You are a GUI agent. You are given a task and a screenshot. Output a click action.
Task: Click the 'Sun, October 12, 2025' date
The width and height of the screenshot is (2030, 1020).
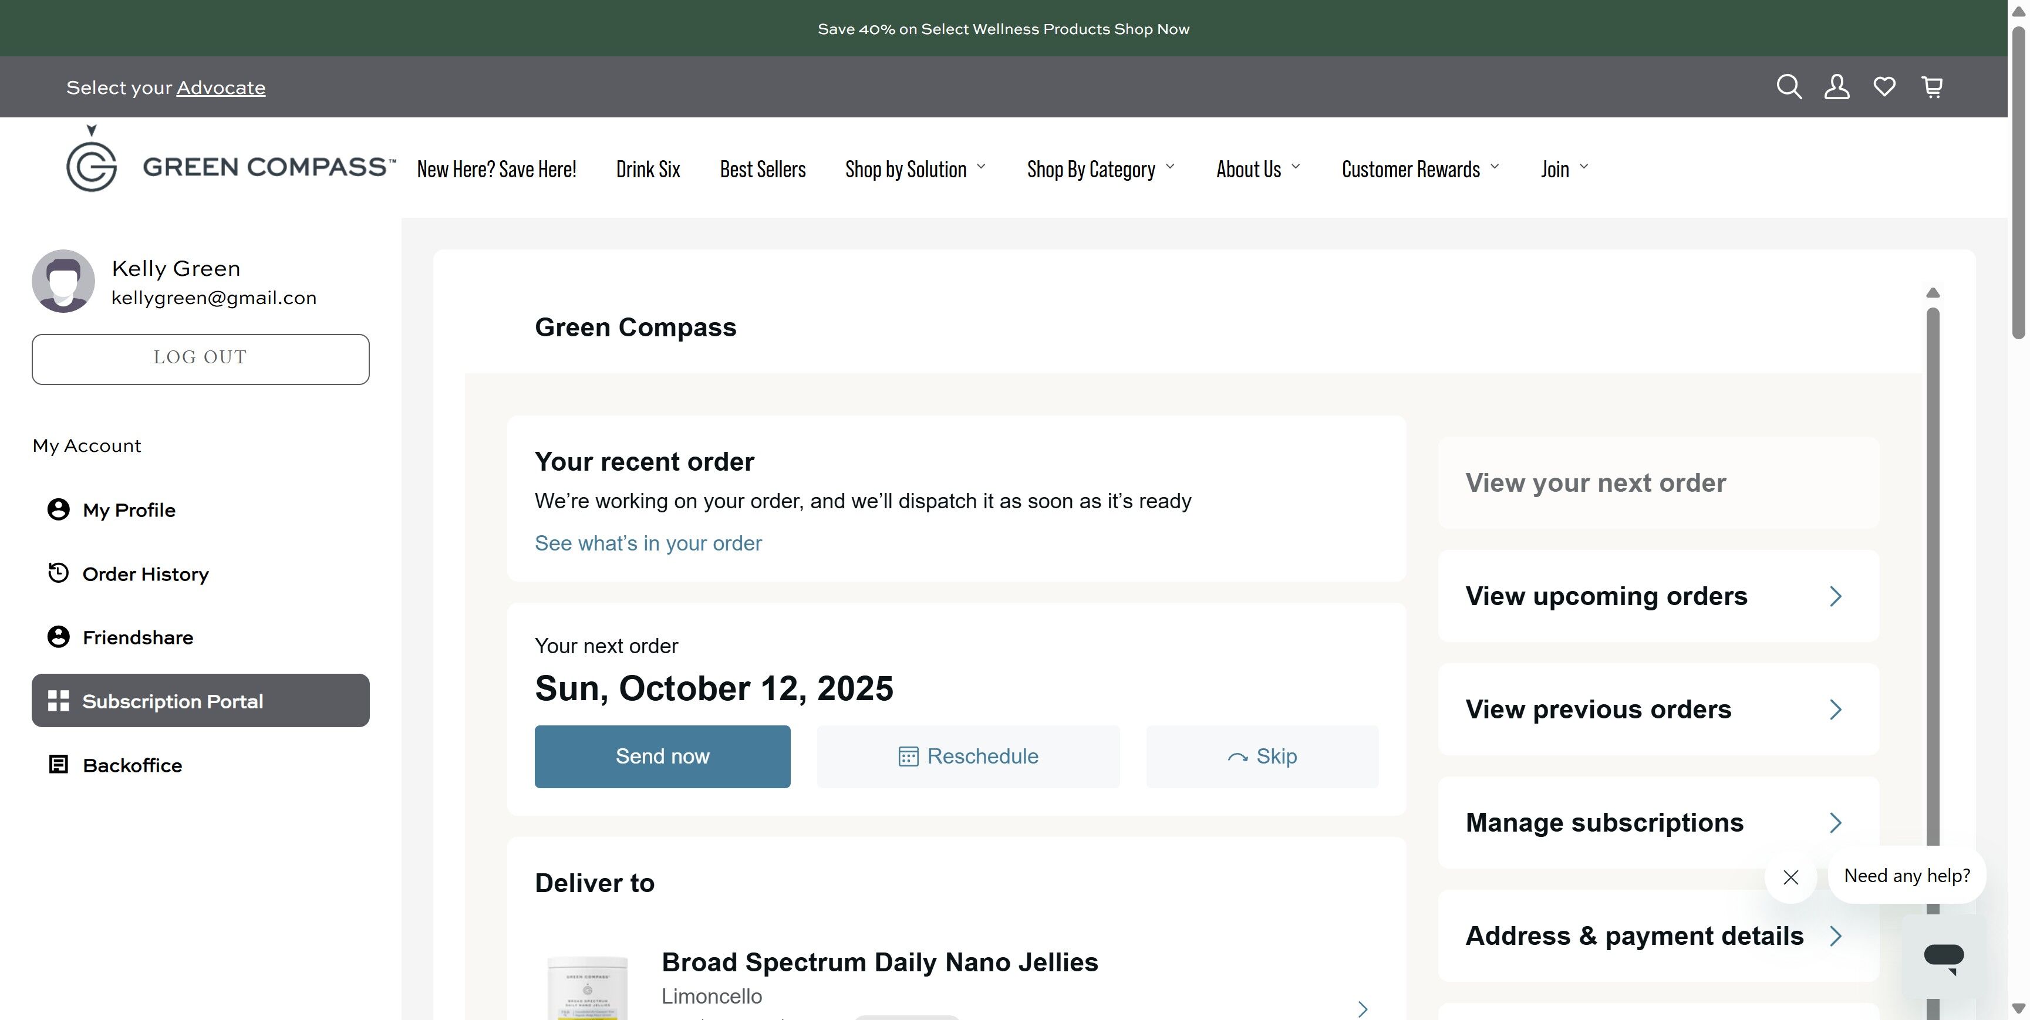pyautogui.click(x=714, y=688)
